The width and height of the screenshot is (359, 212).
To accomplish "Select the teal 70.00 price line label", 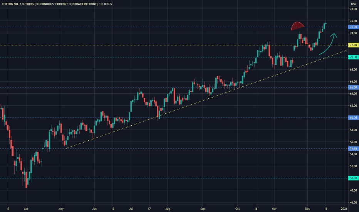I will [353, 57].
